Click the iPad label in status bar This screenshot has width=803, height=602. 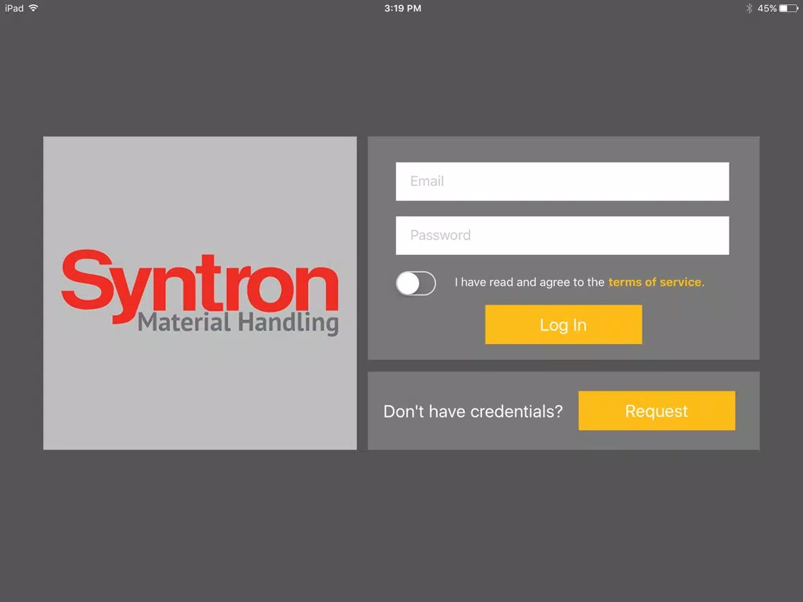click(14, 8)
